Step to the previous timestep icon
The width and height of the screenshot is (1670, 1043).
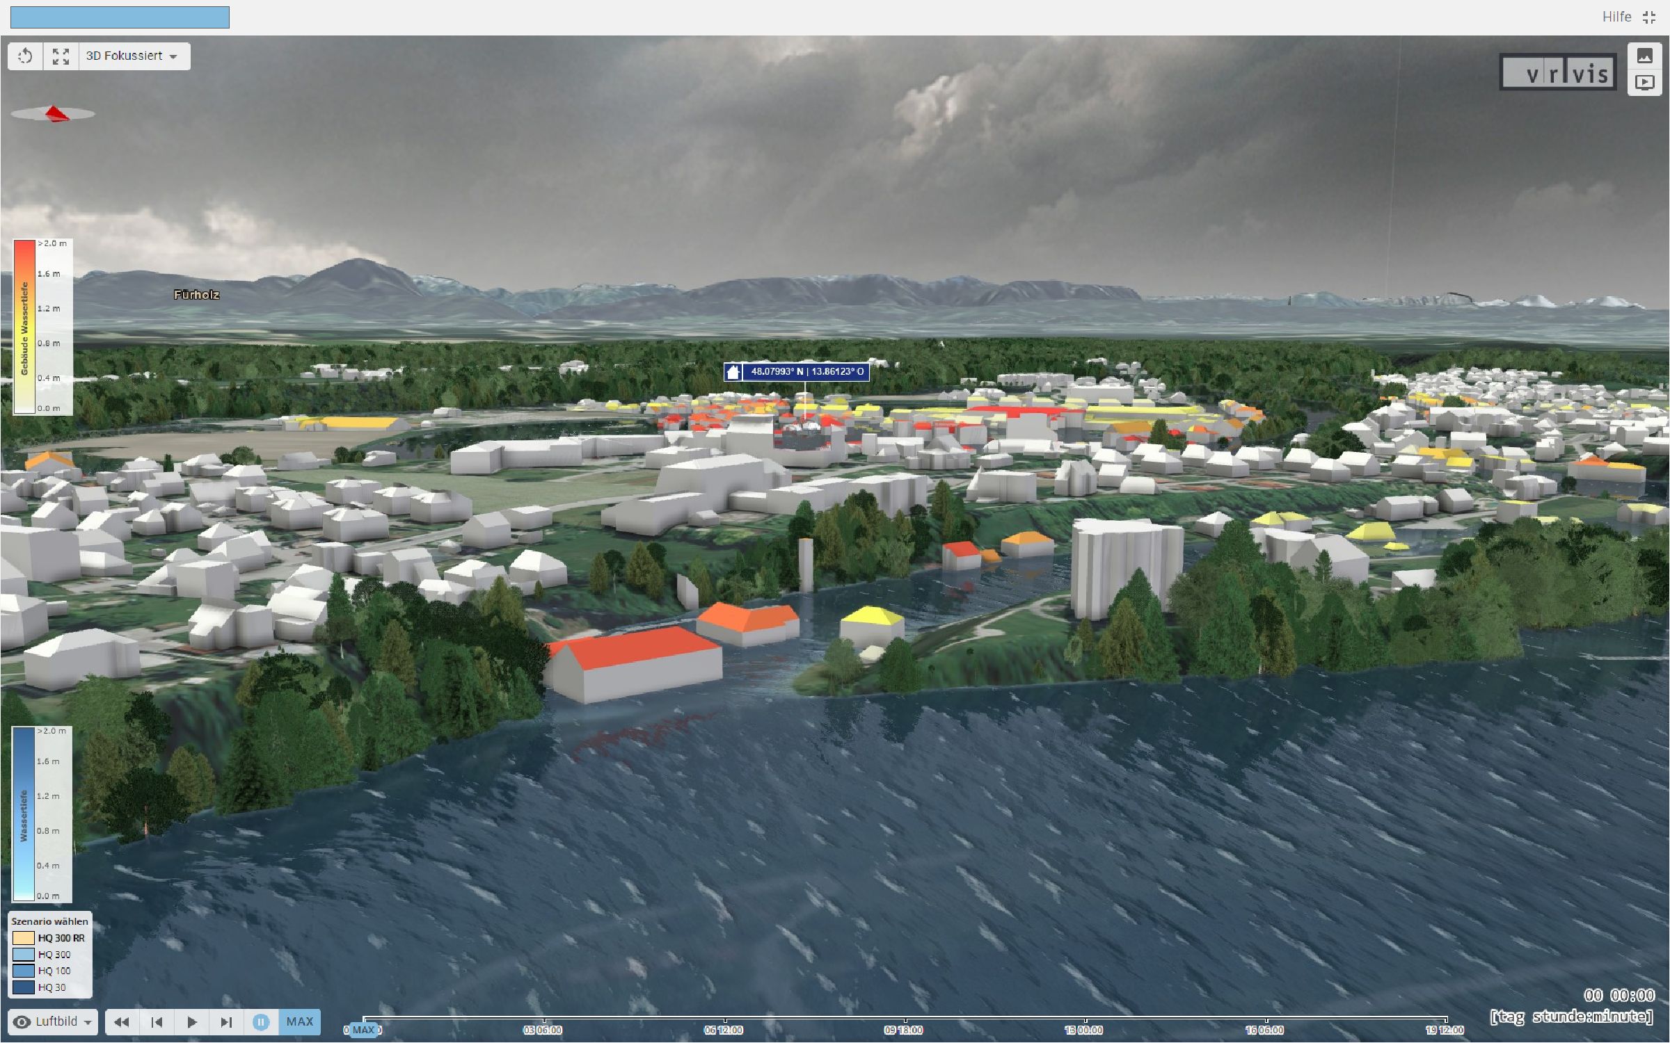coord(157,1022)
